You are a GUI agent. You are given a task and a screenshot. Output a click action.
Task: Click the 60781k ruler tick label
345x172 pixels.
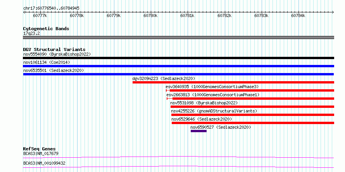point(188,16)
